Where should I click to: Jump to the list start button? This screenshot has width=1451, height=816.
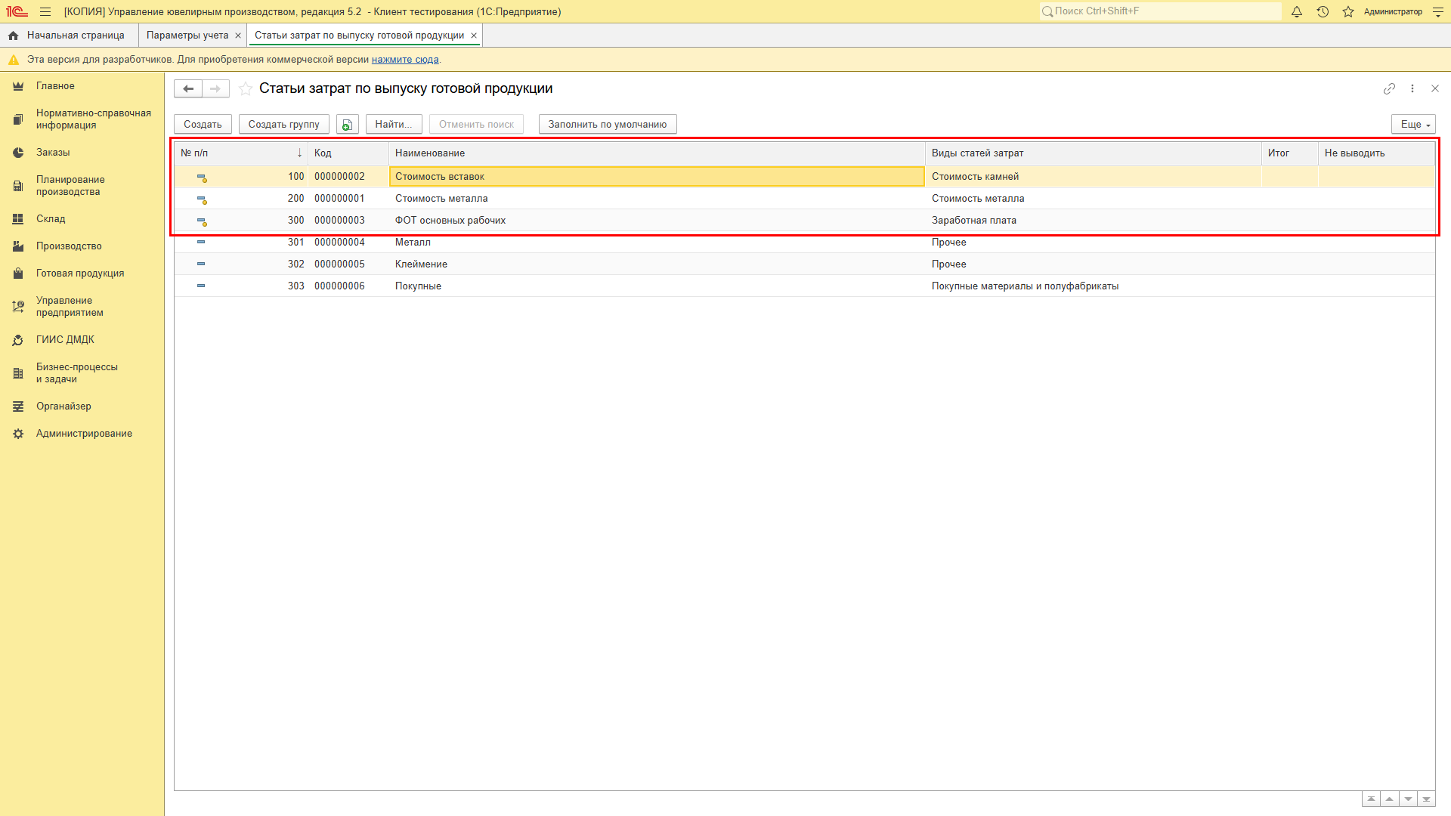click(x=1371, y=799)
